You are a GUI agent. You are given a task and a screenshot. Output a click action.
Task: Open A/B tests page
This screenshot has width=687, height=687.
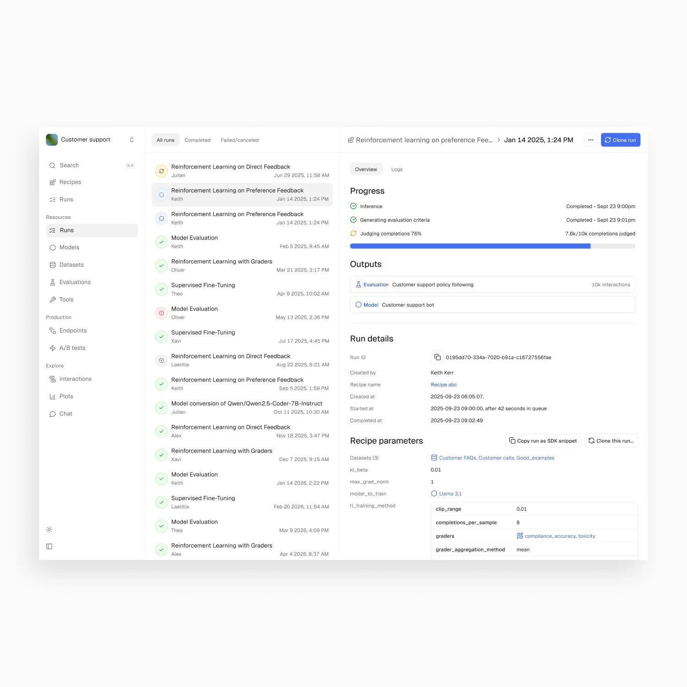(x=92, y=348)
